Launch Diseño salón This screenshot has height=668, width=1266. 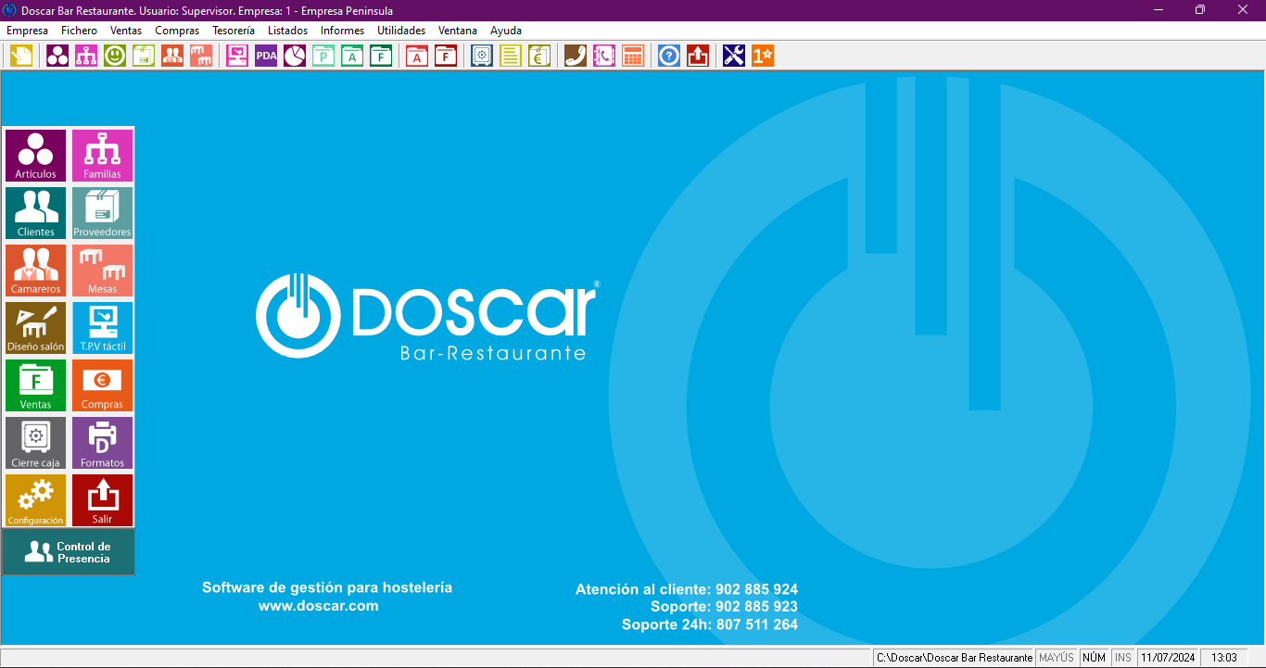pos(35,328)
